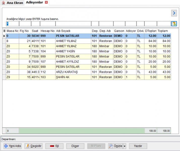Click the Masa No search input field
This screenshot has height=151, width=180.
(13, 24)
